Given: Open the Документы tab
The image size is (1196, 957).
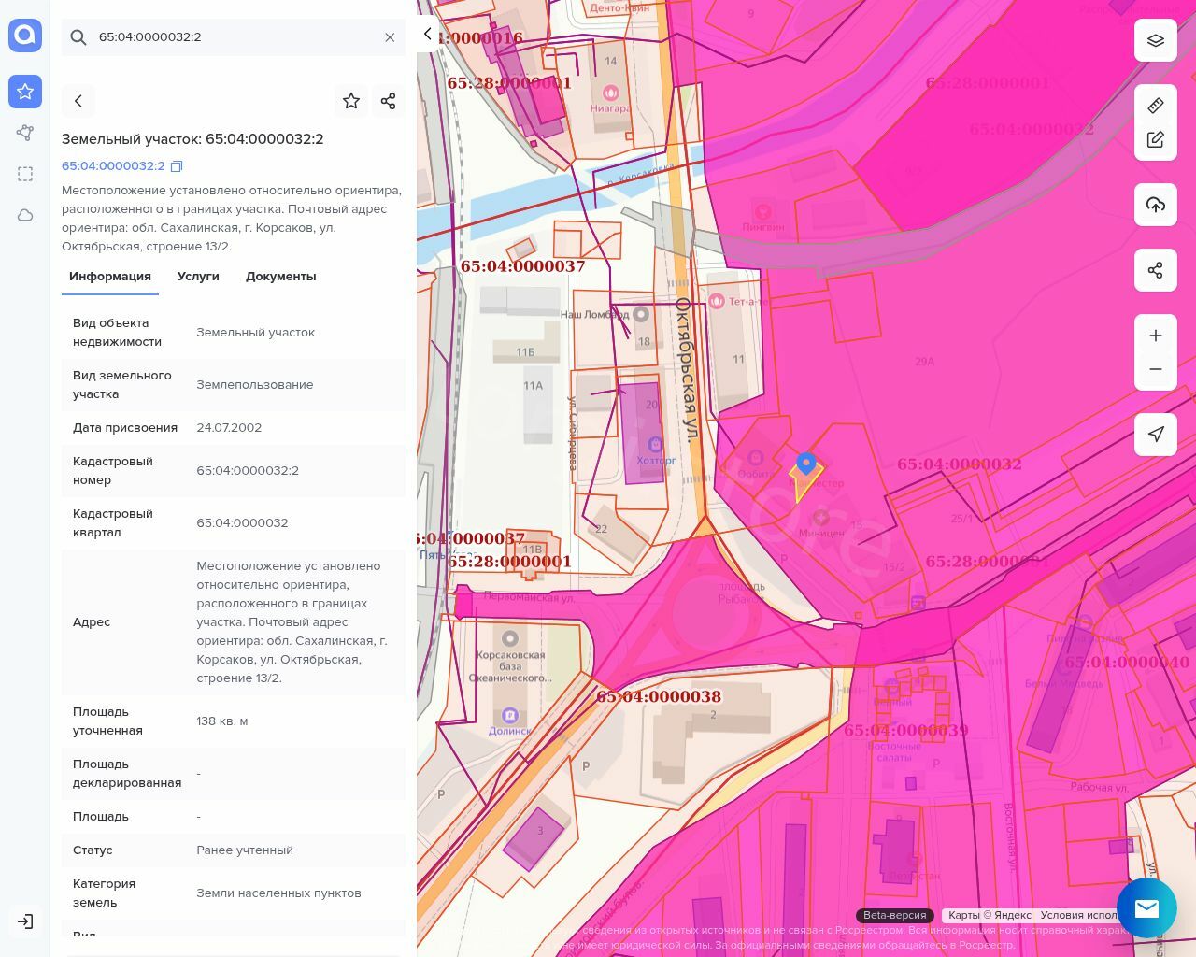Looking at the screenshot, I should click(280, 277).
